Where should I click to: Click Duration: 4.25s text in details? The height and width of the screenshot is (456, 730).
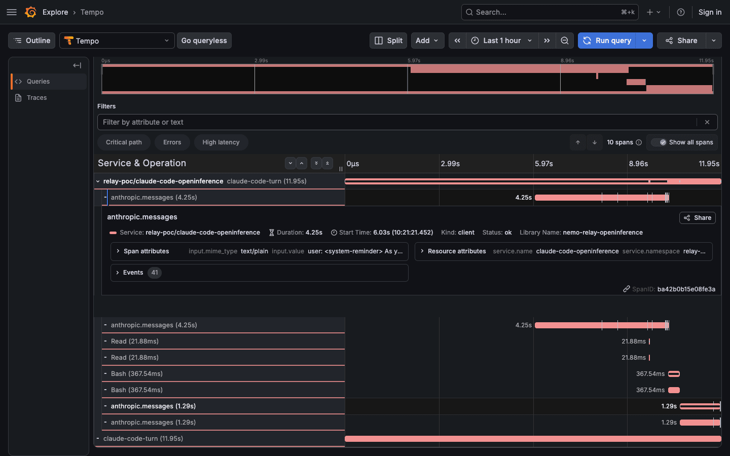pos(300,233)
